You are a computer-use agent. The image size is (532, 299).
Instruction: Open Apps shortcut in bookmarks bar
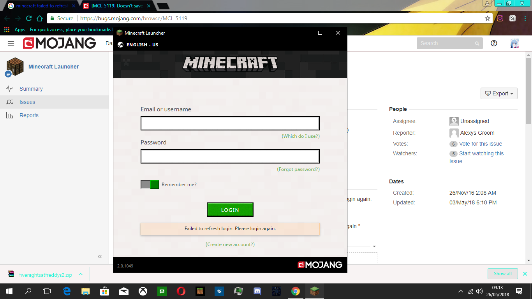click(15, 30)
